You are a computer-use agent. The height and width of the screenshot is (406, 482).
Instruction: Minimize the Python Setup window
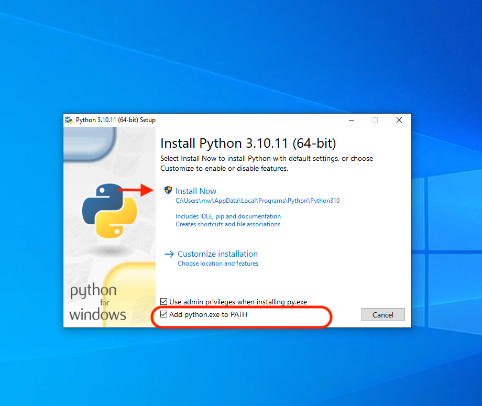pyautogui.click(x=352, y=120)
